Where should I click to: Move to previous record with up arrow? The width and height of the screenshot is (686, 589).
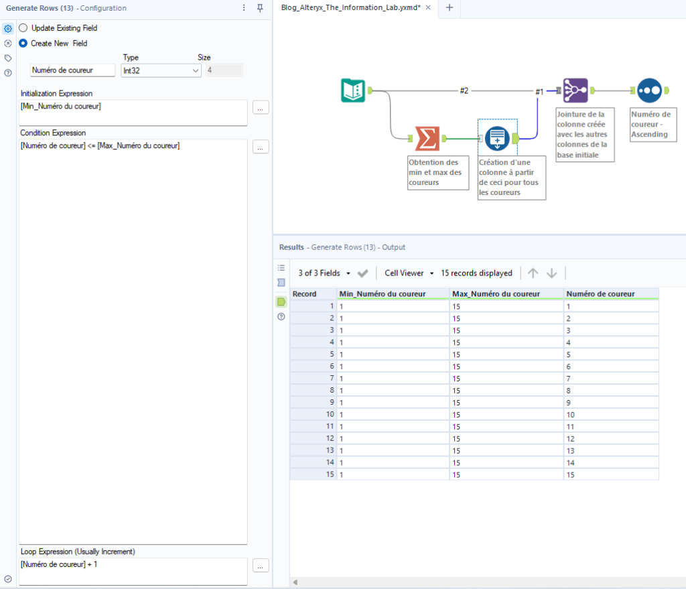(533, 273)
